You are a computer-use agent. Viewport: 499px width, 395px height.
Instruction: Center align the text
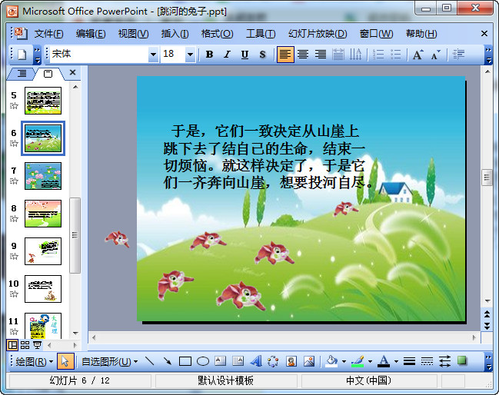tap(303, 55)
